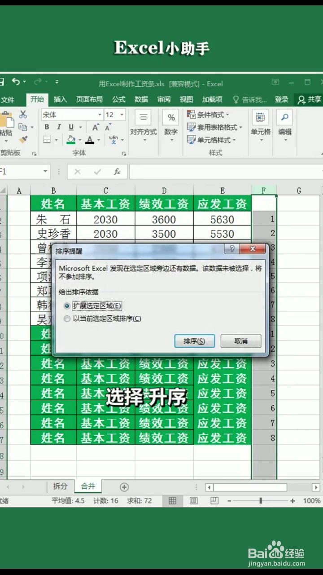Click the Format Painter brush icon
Screen dimensions: 323x575
pyautogui.click(x=23, y=140)
